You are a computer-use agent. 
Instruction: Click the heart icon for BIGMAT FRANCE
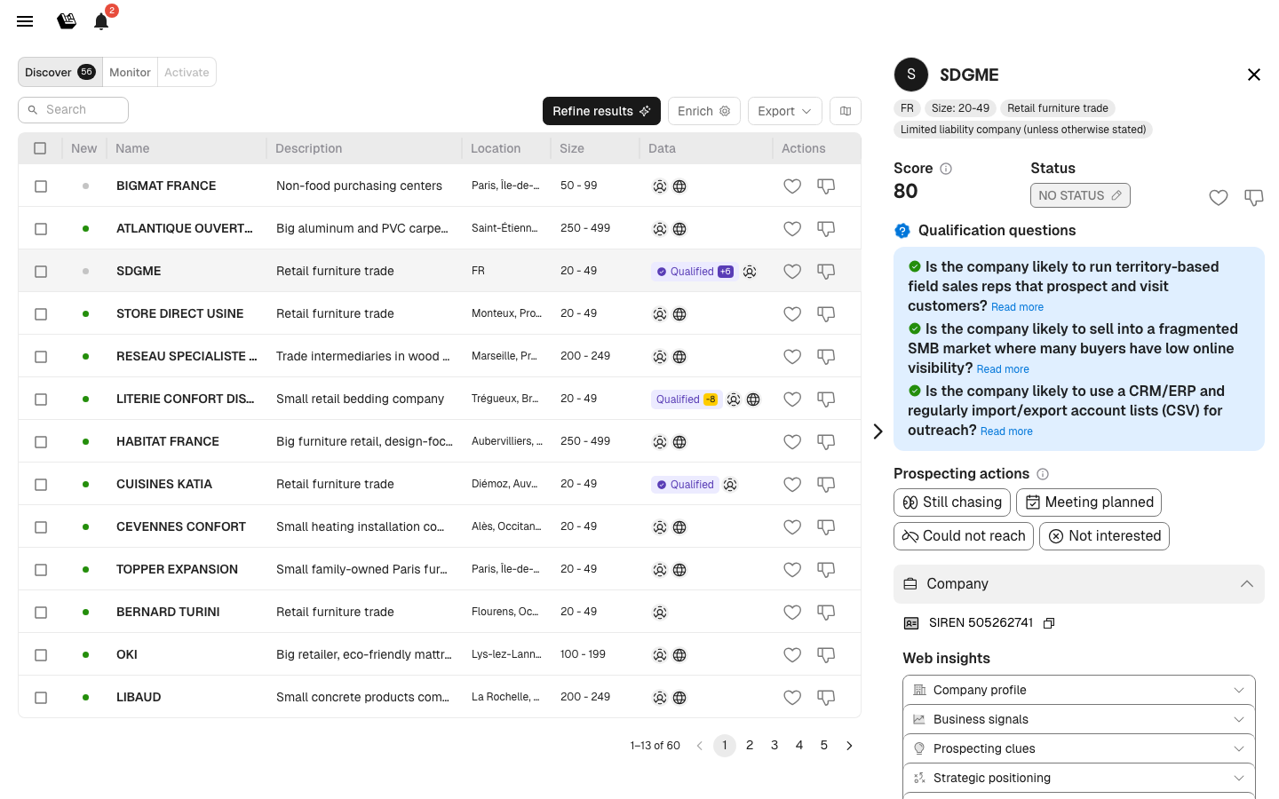pos(792,186)
